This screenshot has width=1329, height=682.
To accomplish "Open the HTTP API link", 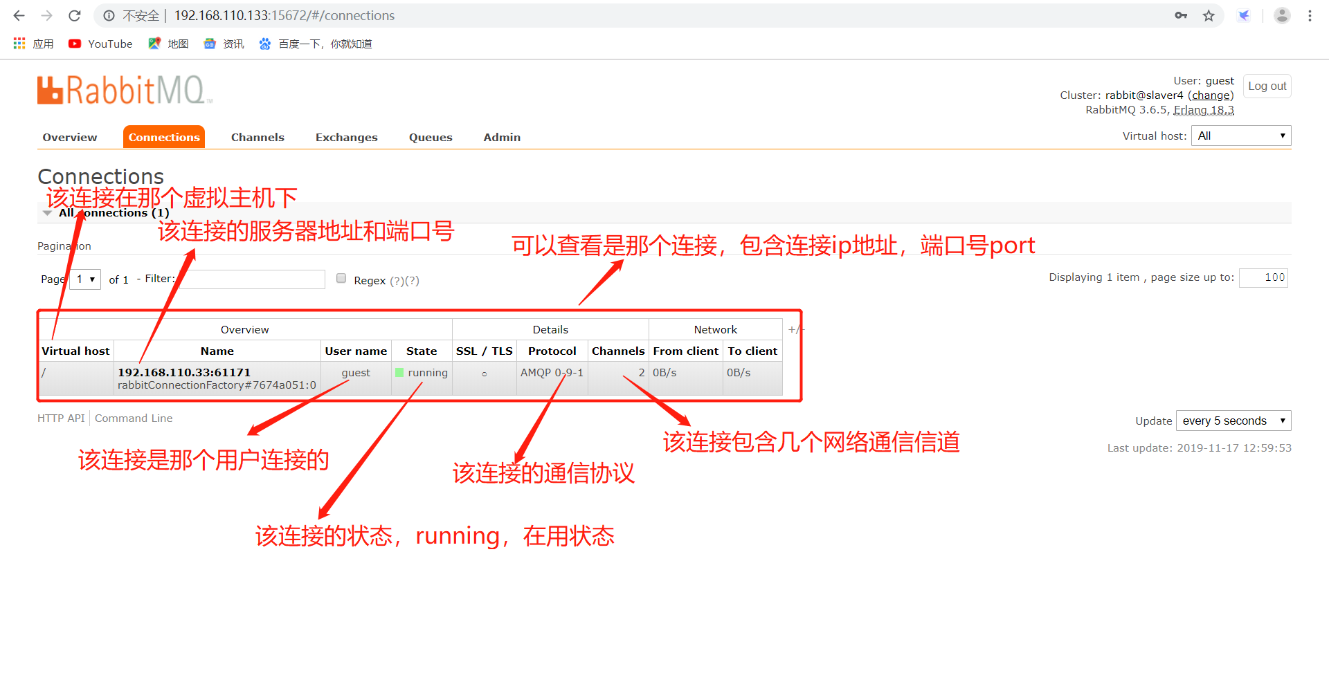I will pos(61,418).
